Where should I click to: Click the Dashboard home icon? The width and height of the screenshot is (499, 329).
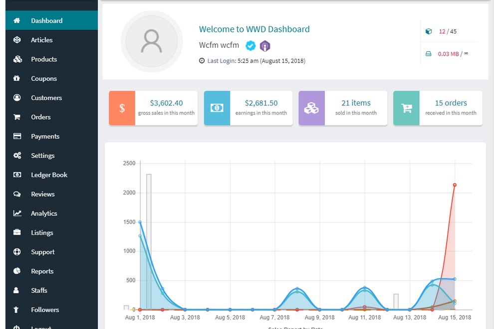17,20
